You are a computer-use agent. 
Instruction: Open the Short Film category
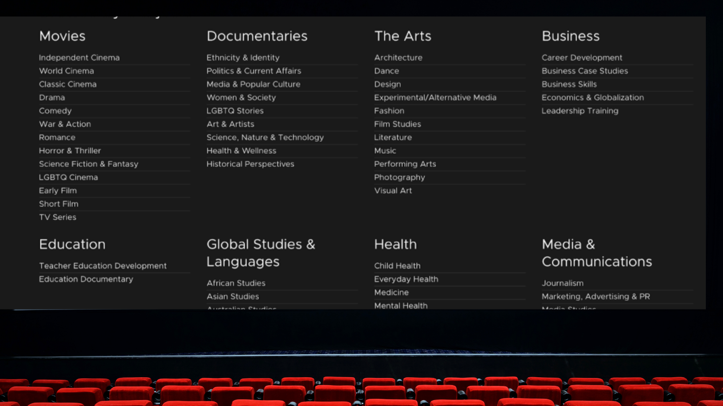point(59,204)
